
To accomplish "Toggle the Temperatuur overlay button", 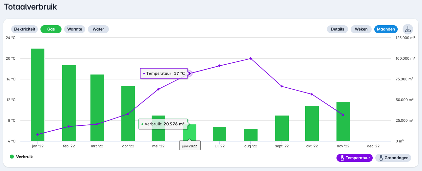I will tap(354, 158).
